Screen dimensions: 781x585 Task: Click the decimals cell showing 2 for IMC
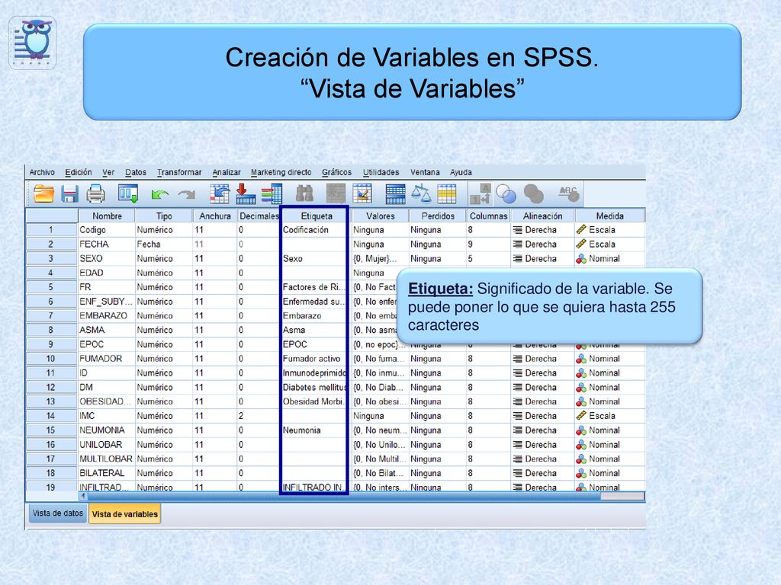(x=259, y=416)
